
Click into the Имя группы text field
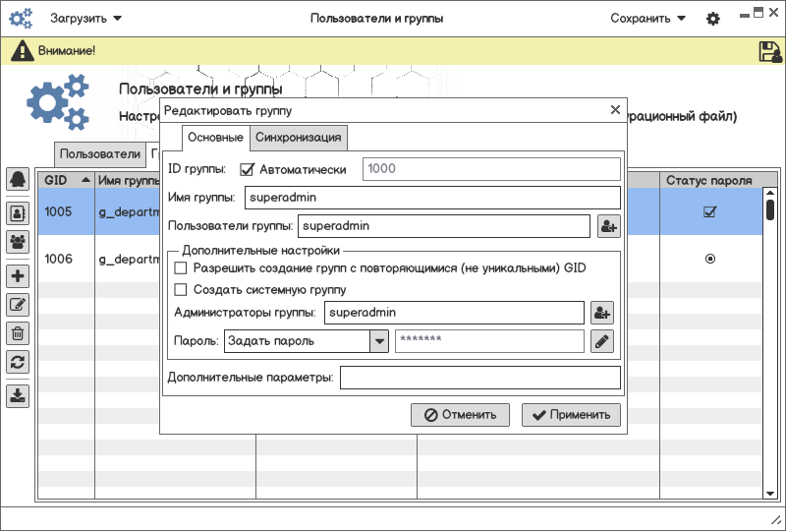(x=431, y=198)
